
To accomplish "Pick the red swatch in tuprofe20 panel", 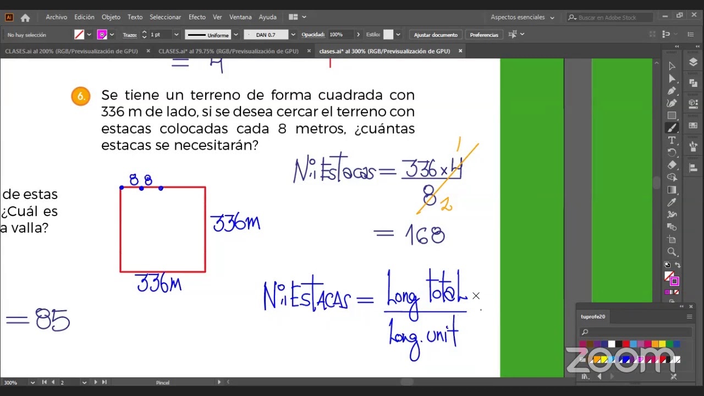I will coord(626,344).
